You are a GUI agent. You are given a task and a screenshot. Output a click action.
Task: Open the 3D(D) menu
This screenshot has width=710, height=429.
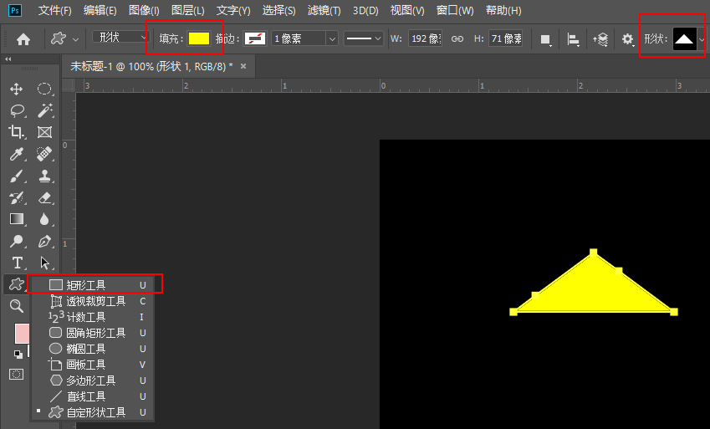pos(365,10)
